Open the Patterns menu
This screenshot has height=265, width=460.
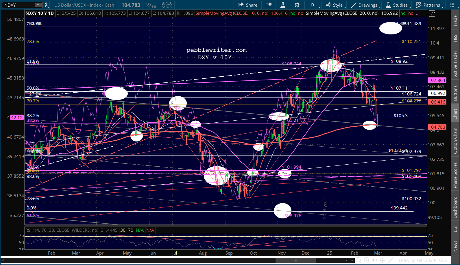pyautogui.click(x=428, y=5)
